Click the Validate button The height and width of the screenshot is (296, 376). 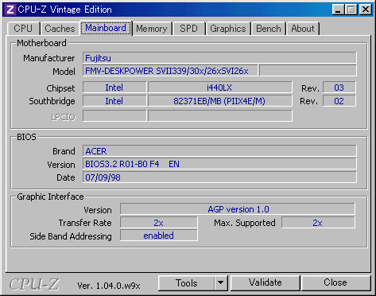pyautogui.click(x=266, y=282)
